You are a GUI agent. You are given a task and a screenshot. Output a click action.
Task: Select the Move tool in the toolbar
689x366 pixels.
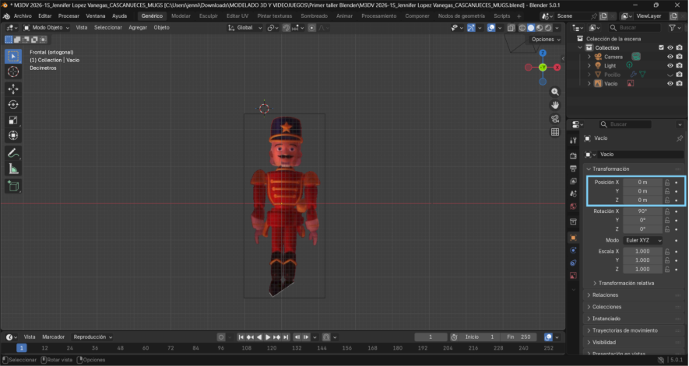(x=13, y=89)
